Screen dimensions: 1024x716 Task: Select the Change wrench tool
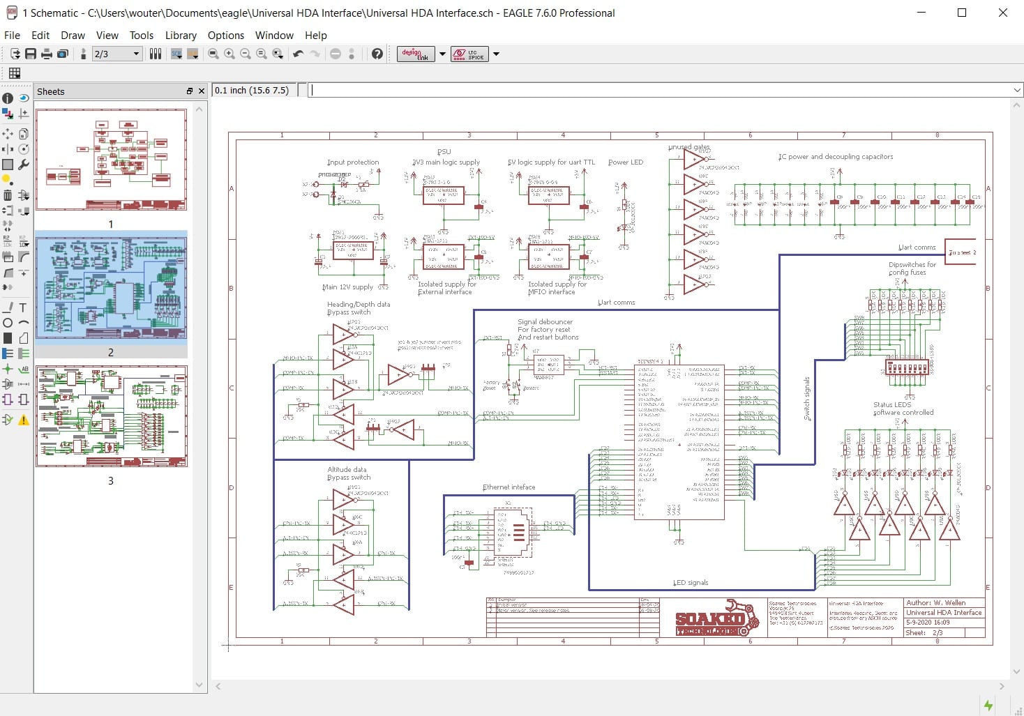(24, 165)
